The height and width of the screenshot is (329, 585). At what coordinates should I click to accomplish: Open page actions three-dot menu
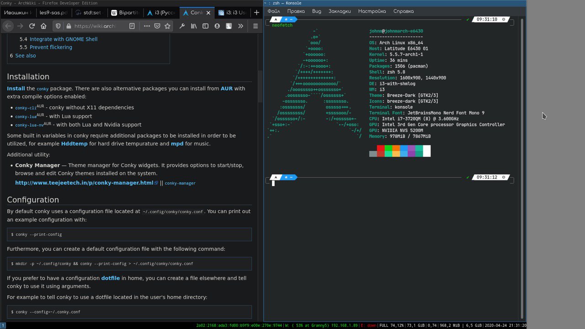coord(147,26)
